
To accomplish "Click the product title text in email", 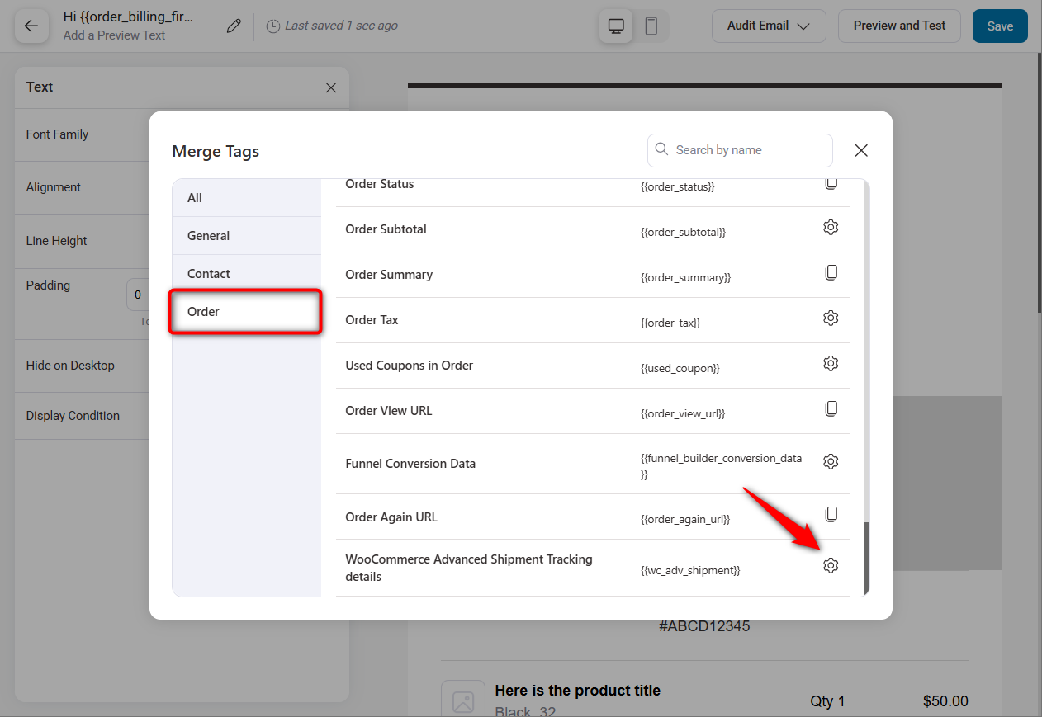I will 577,691.
